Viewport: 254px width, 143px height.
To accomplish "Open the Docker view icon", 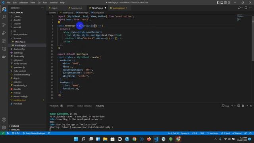I will pyautogui.click(x=4, y=56).
